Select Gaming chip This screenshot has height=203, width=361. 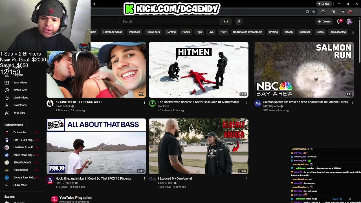(x=171, y=32)
